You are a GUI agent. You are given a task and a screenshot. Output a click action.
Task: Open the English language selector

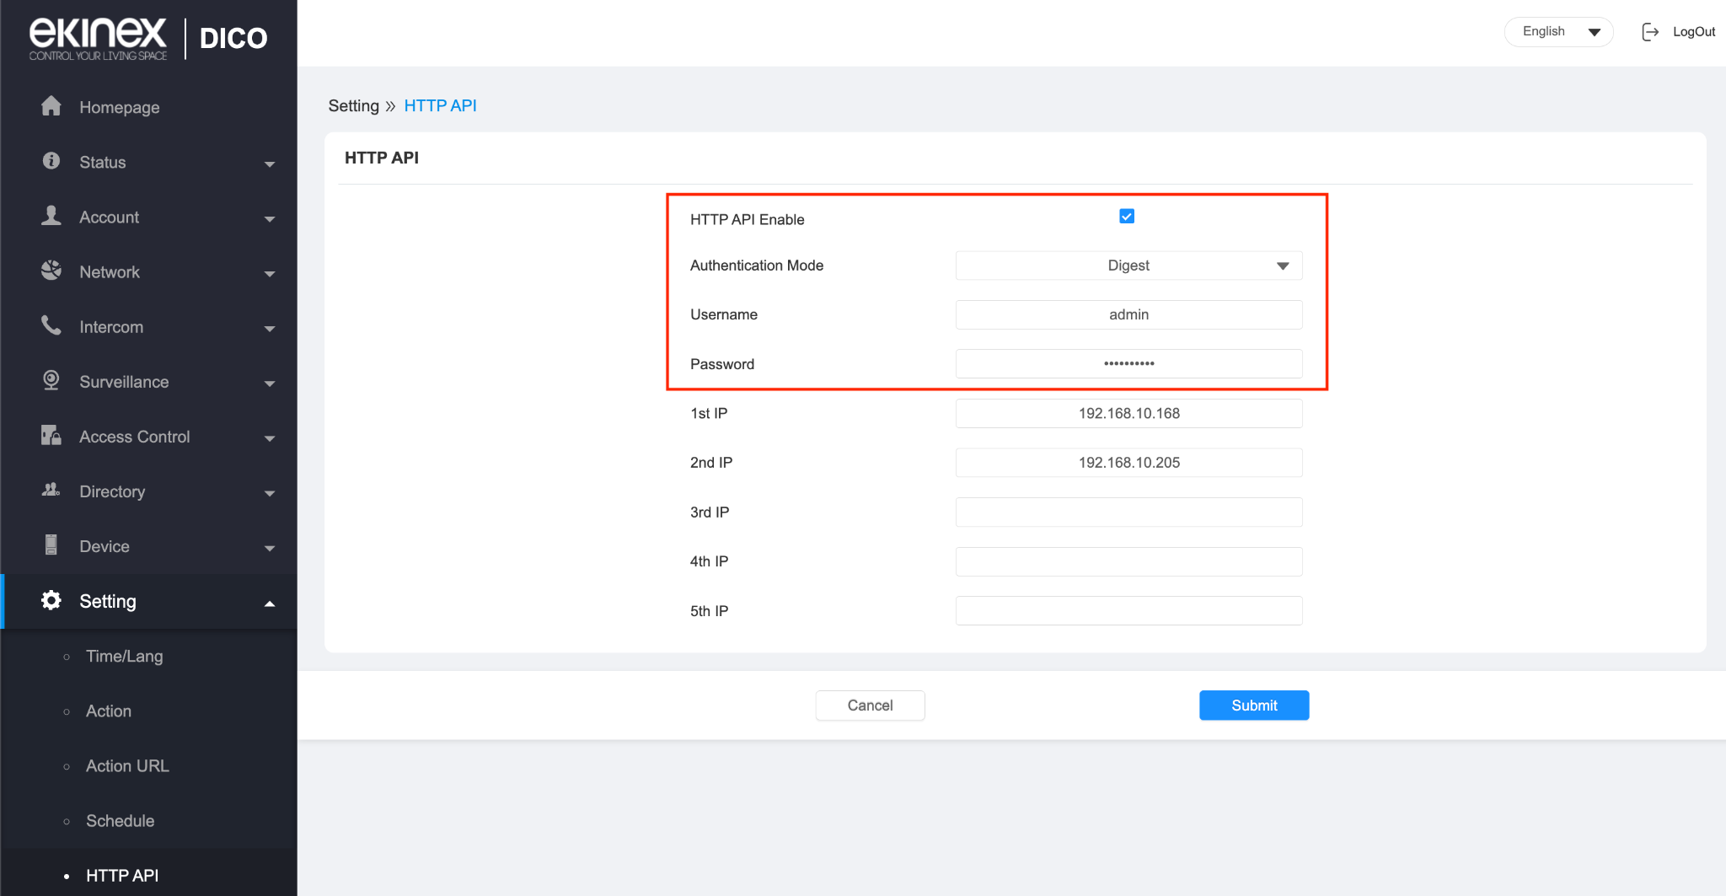click(x=1558, y=32)
